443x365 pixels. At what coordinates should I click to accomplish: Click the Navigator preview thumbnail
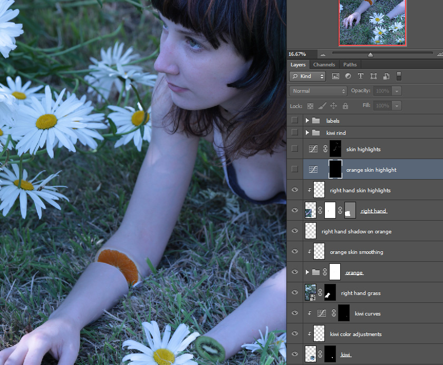click(372, 23)
